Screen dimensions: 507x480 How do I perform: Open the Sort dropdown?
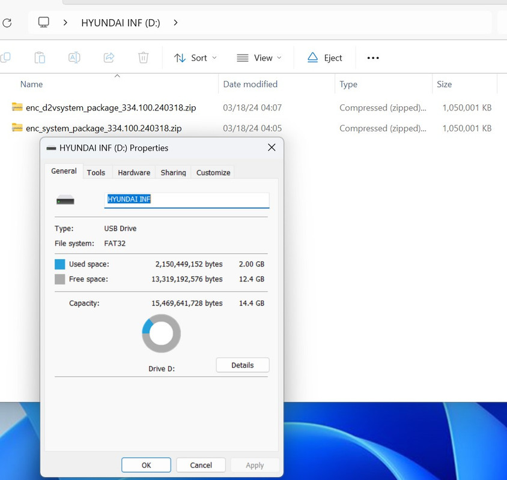tap(195, 58)
